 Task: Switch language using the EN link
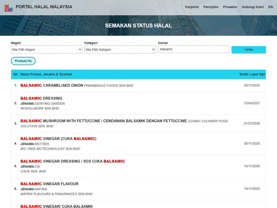pyautogui.click(x=271, y=7)
